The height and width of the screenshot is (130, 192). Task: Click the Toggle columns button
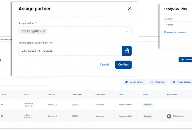pos(181,82)
